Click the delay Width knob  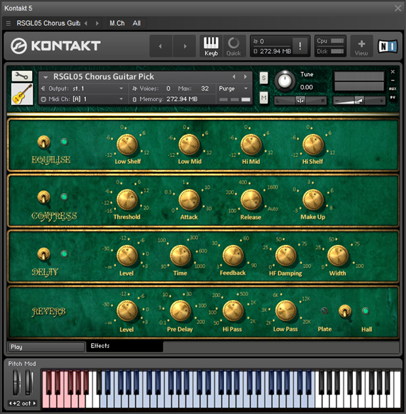click(338, 256)
